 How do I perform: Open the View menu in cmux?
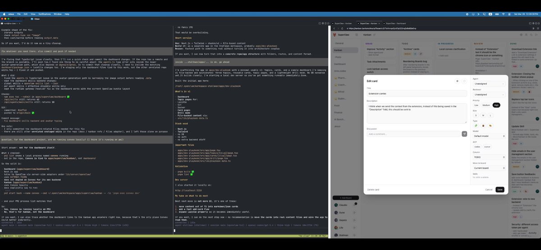[33, 14]
